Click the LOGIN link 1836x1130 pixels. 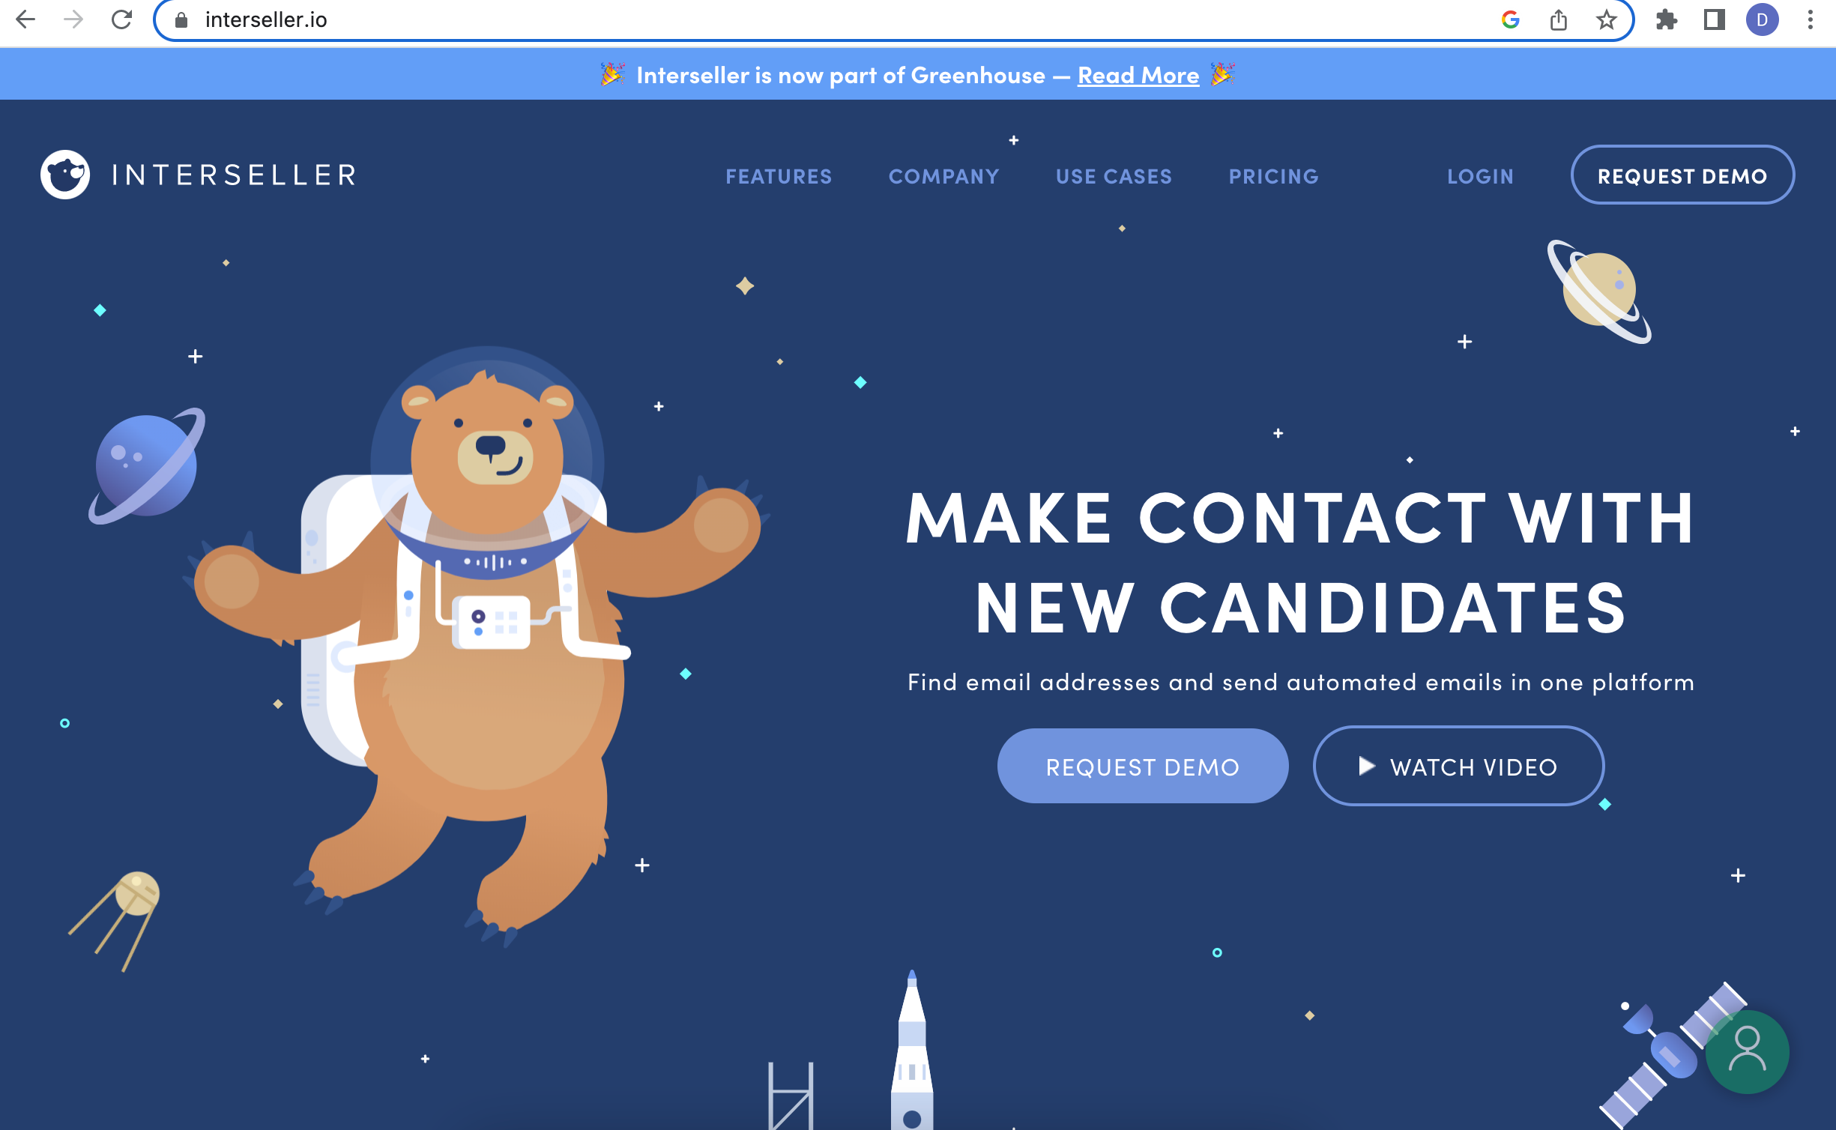1480,176
